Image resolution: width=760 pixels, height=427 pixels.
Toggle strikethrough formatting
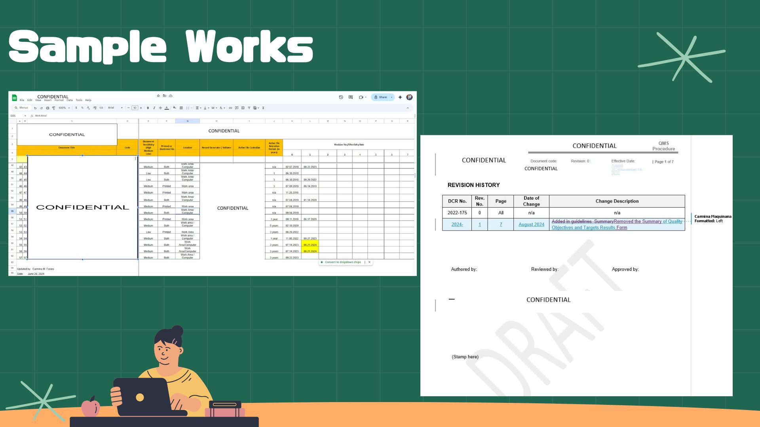point(160,108)
